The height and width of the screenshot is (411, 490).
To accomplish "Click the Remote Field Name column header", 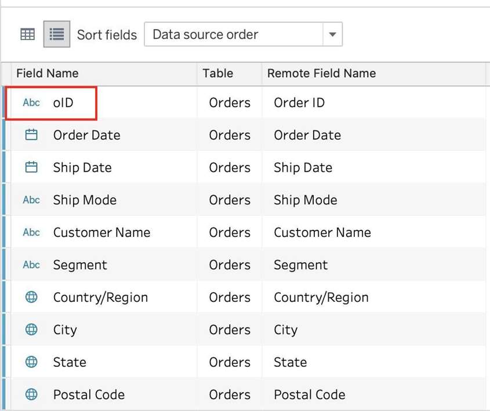I will (x=321, y=73).
